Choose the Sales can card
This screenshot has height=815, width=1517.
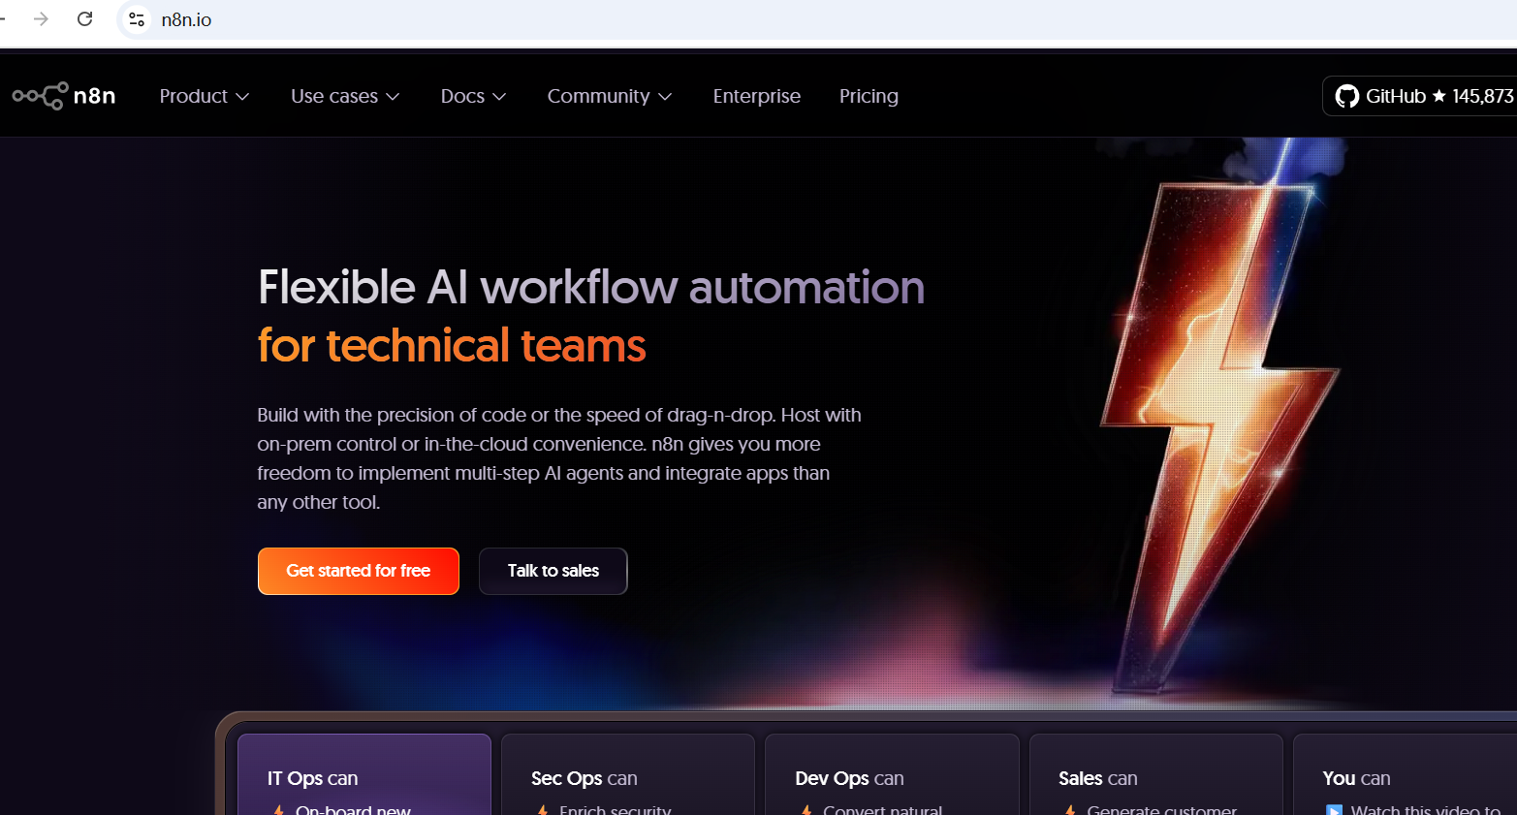(1154, 777)
